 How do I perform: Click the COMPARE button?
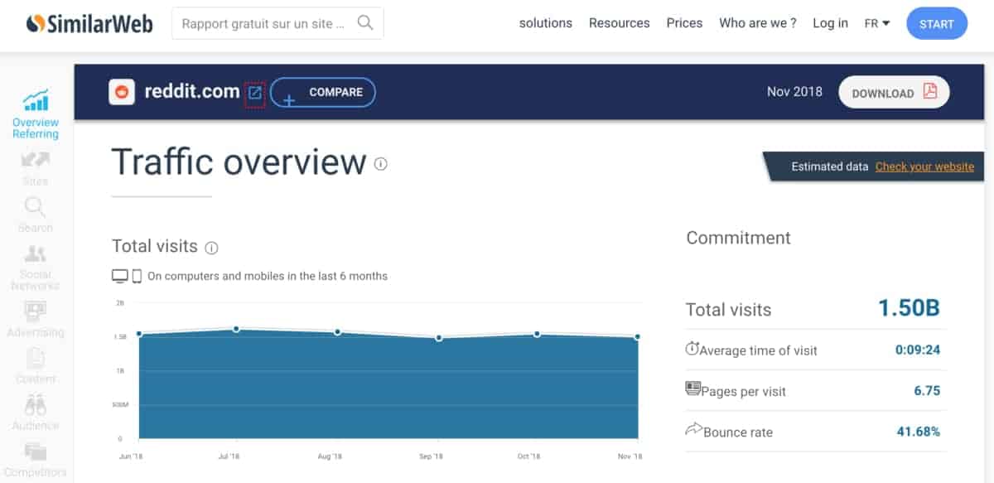(x=323, y=92)
